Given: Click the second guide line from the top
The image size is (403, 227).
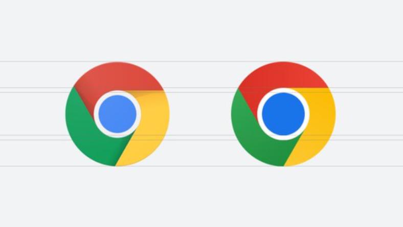Looking at the screenshot, I should point(201,88).
